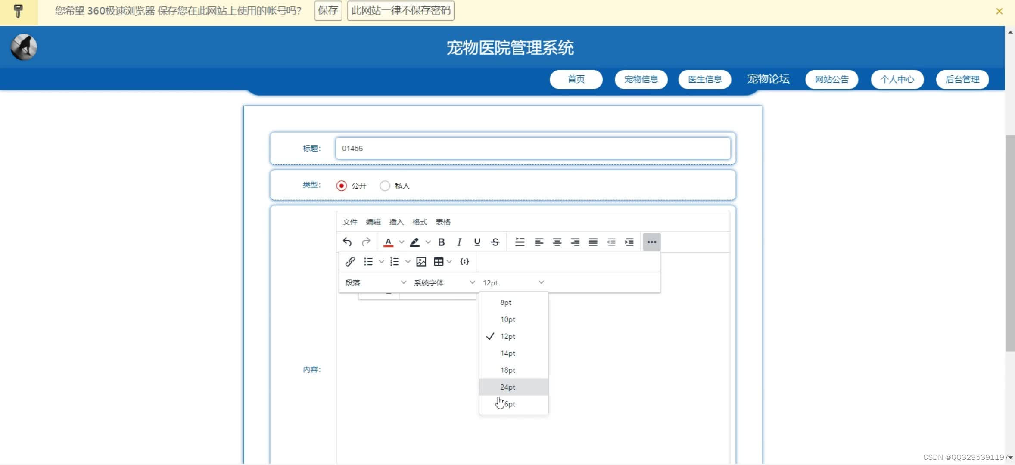Select the 公开 radio button

341,186
